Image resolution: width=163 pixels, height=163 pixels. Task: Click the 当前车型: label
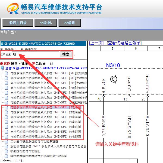(8, 32)
